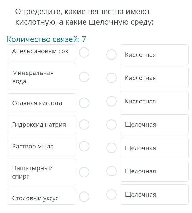The width and height of the screenshot is (192, 213).
Task: Click the last Щелочная answer box
Action: [154, 195]
